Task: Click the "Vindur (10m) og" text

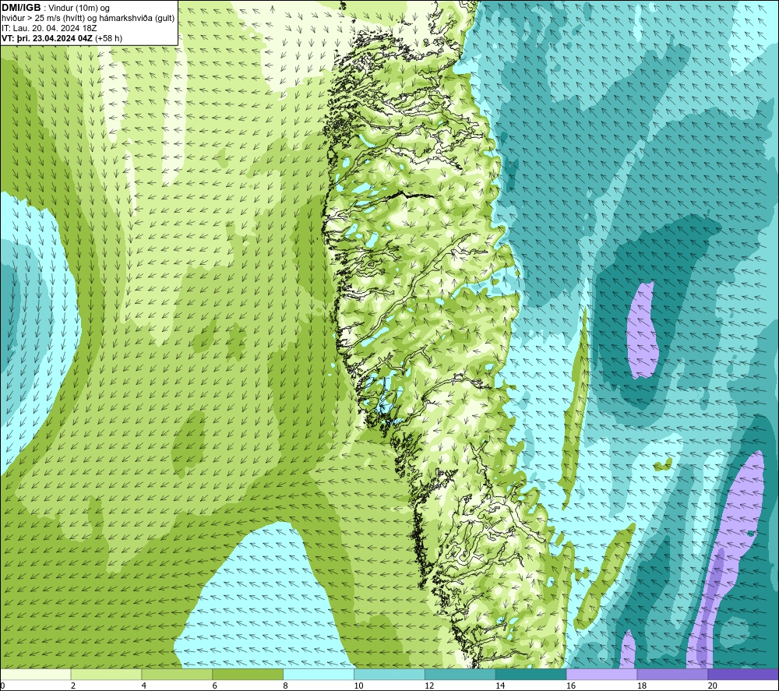Action: [79, 9]
